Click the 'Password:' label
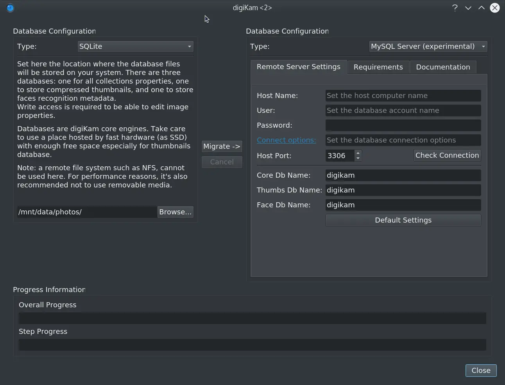Viewport: 505px width, 385px height. (x=274, y=125)
